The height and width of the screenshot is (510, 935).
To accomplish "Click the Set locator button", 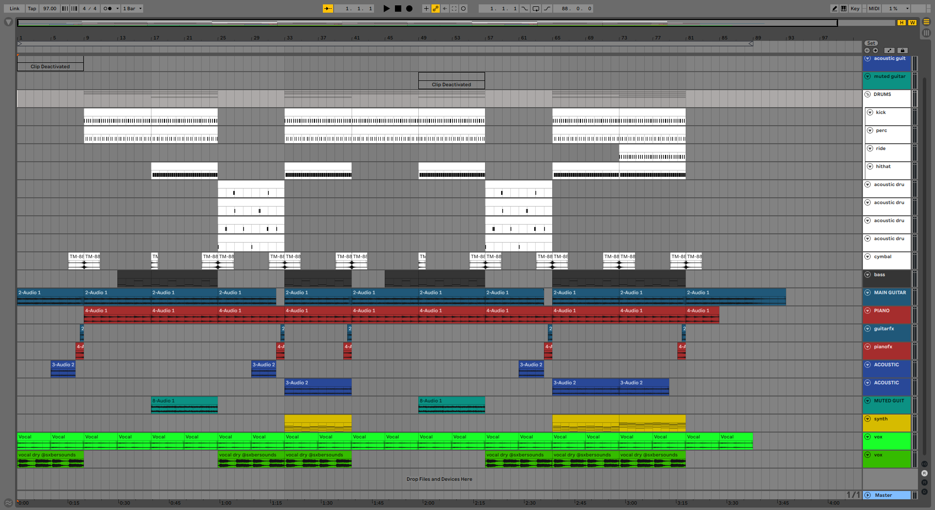I will (x=871, y=43).
